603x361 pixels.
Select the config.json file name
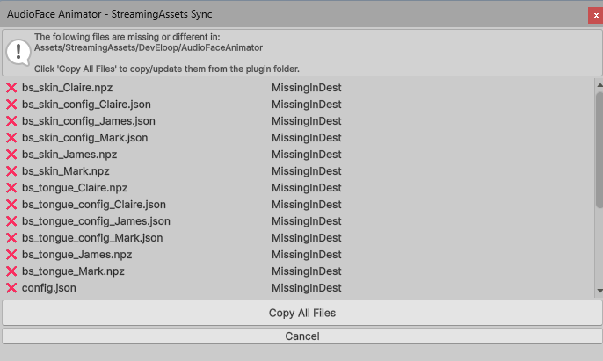49,288
